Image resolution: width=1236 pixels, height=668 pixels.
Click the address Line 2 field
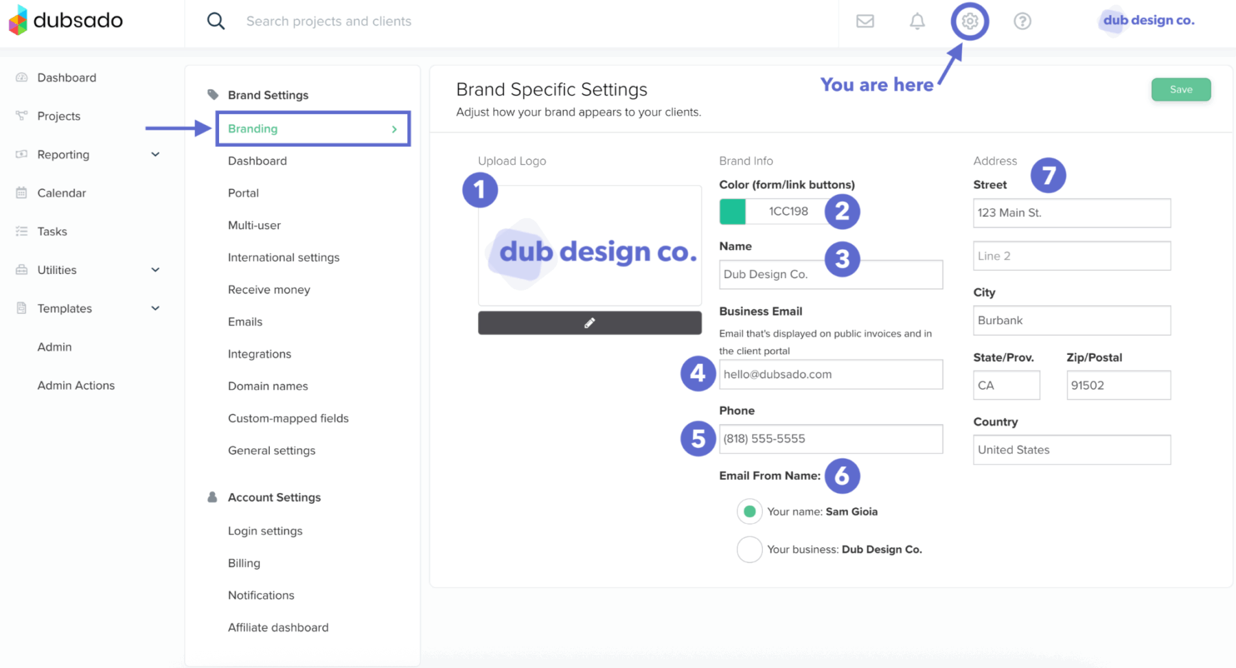coord(1072,256)
